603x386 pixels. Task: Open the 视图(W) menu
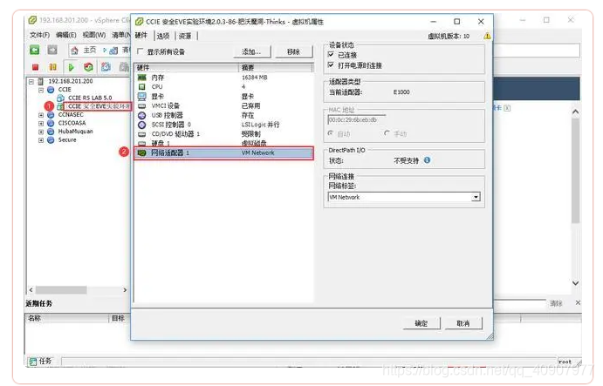click(94, 35)
